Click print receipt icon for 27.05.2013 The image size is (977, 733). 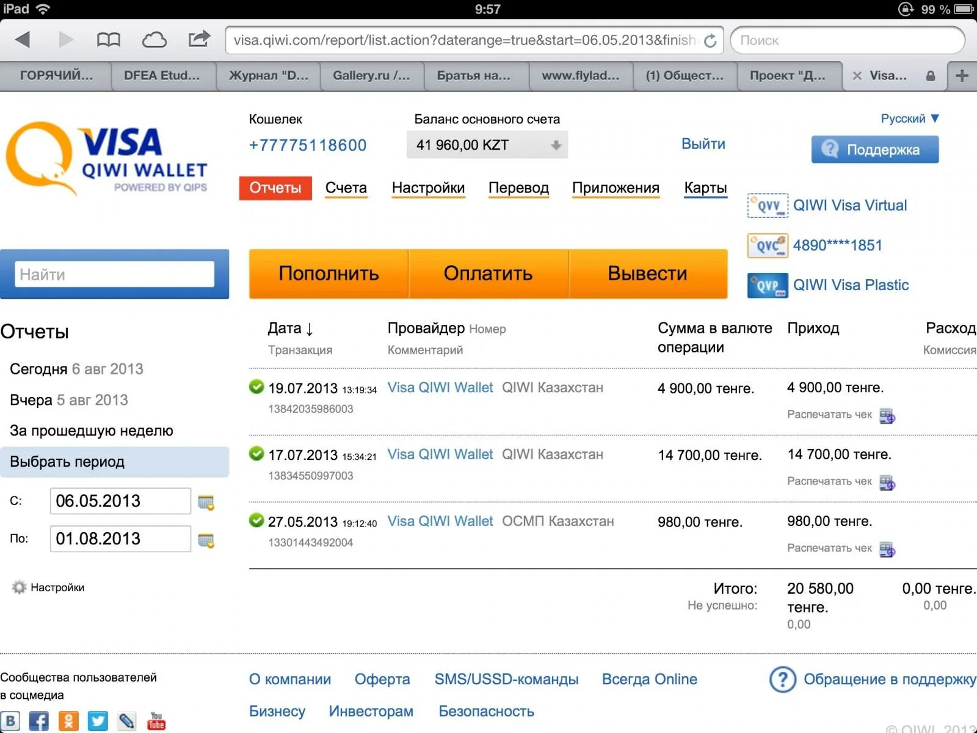[x=887, y=550]
